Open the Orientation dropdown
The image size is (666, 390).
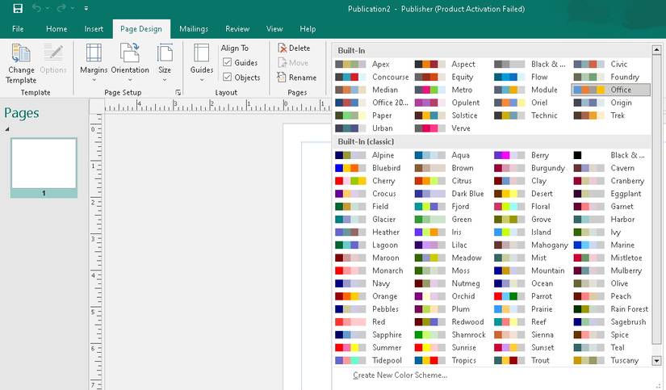130,63
